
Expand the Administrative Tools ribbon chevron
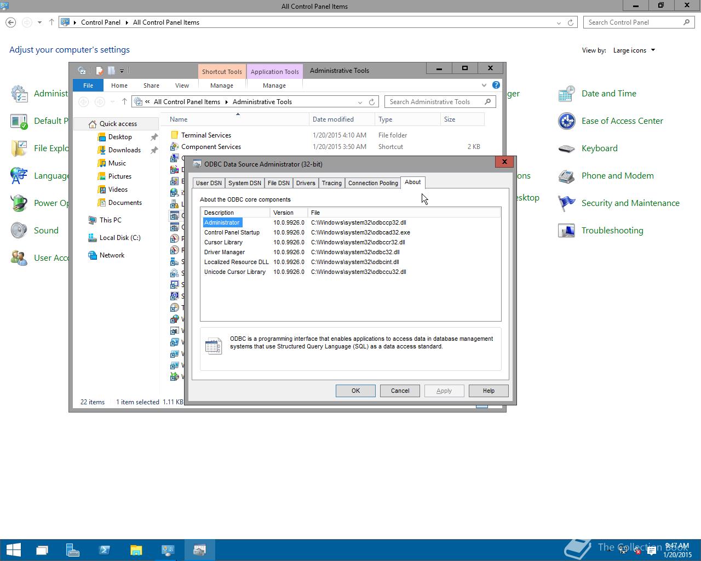click(484, 85)
